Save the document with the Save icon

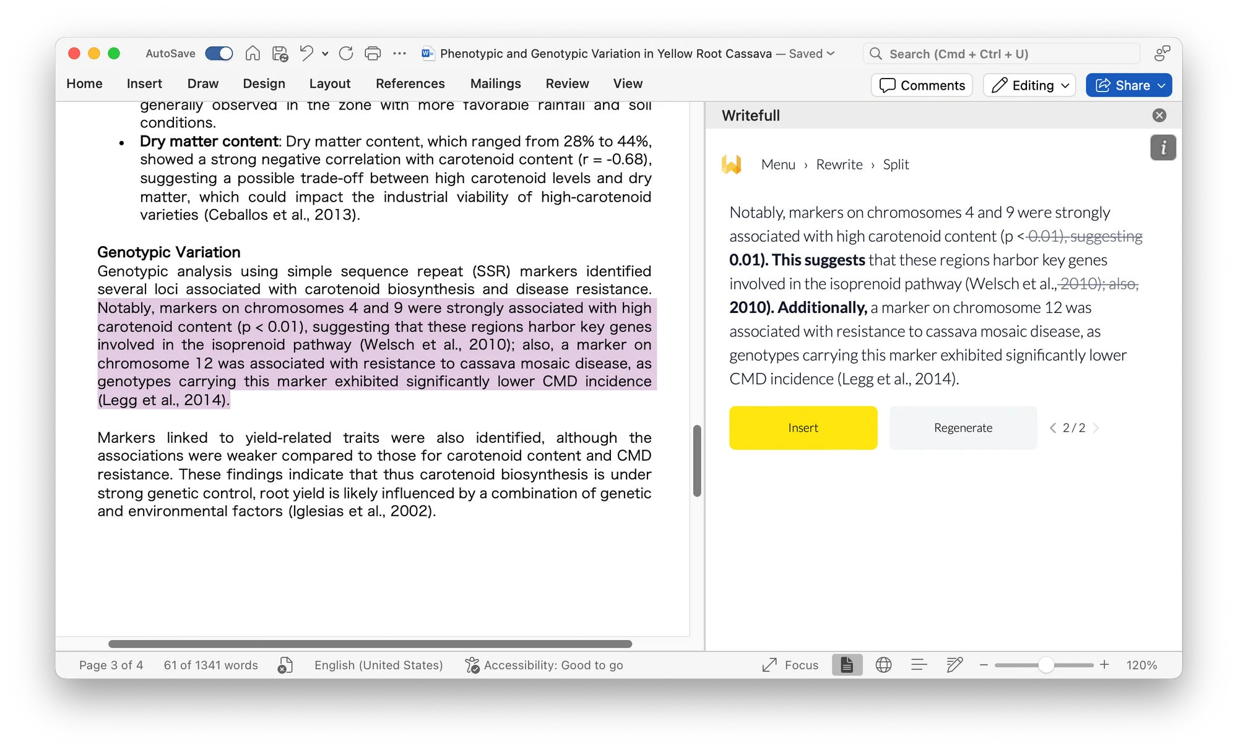[279, 53]
